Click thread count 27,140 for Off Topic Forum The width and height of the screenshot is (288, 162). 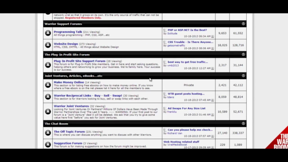tap(222, 133)
